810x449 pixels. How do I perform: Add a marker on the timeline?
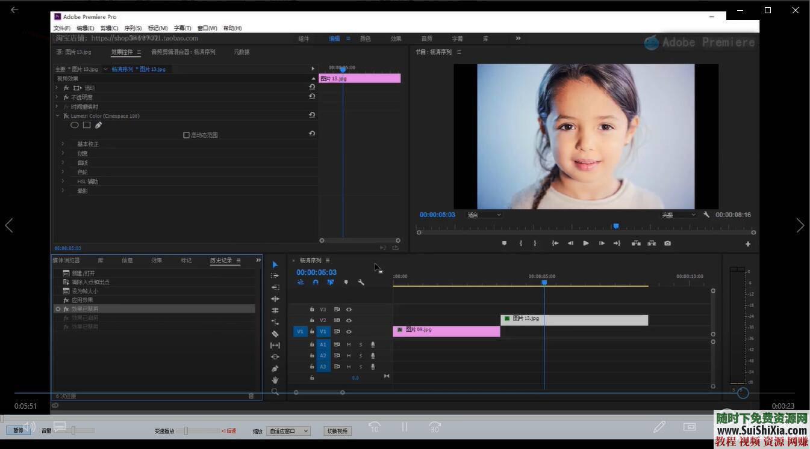(x=346, y=282)
